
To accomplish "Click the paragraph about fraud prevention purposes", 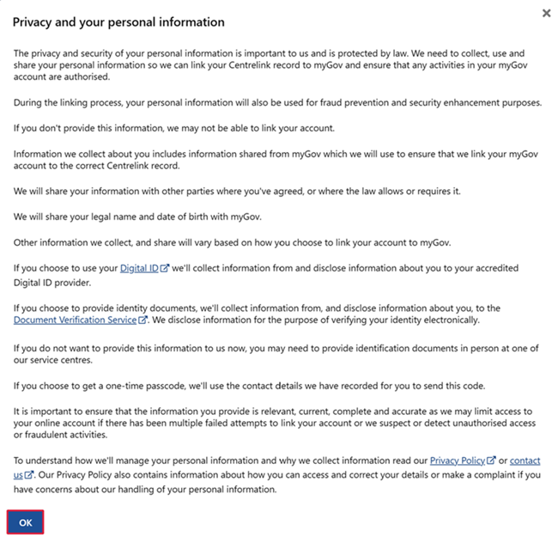I will pos(277,103).
